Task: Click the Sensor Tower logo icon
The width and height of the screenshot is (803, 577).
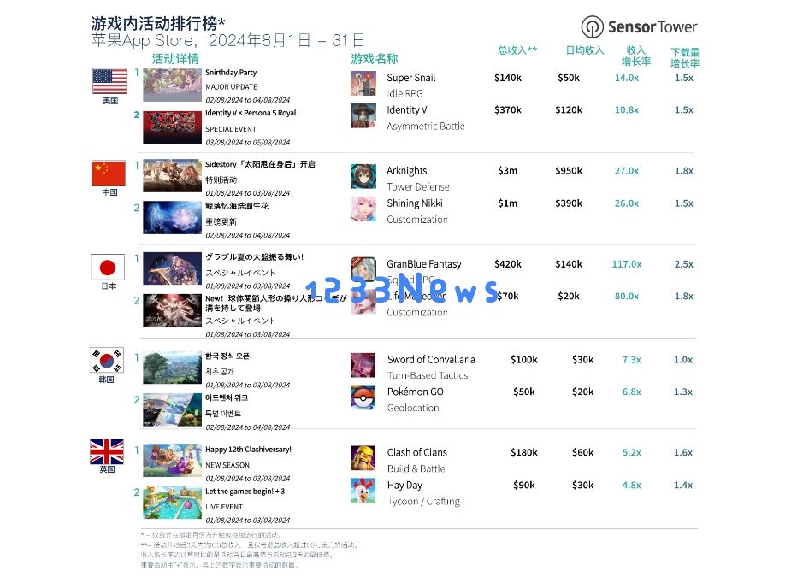Action: 592,26
